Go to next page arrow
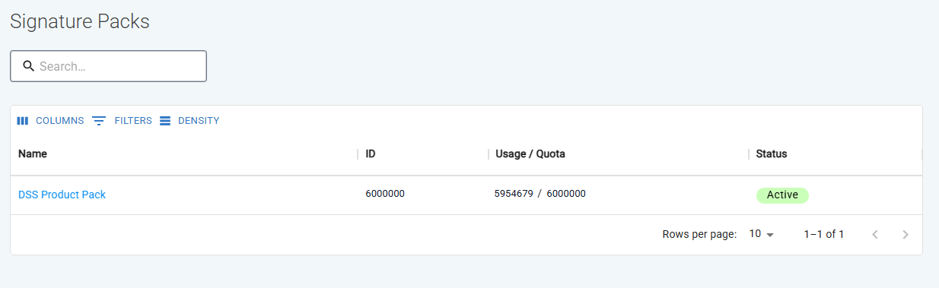939x288 pixels. (906, 234)
